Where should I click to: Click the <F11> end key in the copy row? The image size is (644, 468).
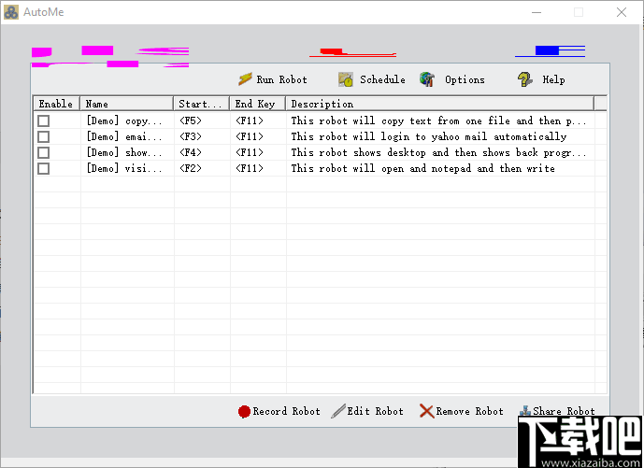click(x=250, y=121)
